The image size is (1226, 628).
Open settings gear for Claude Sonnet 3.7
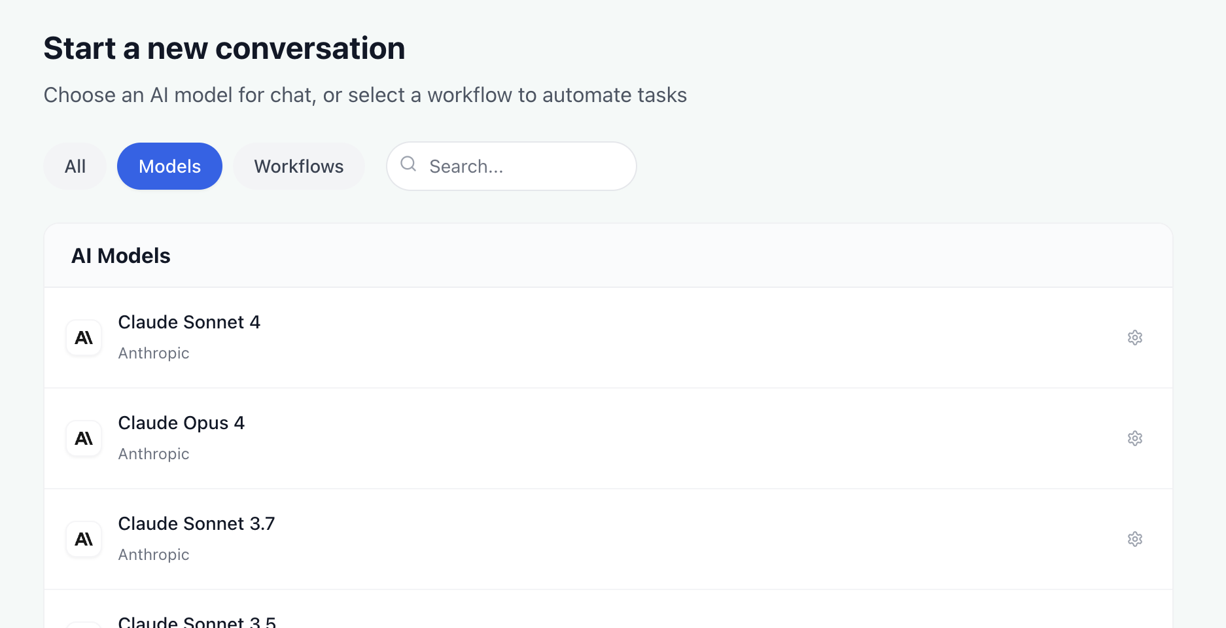point(1135,539)
